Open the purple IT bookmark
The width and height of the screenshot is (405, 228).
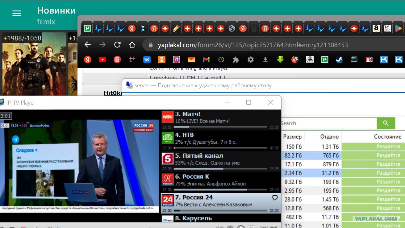[x=176, y=60]
